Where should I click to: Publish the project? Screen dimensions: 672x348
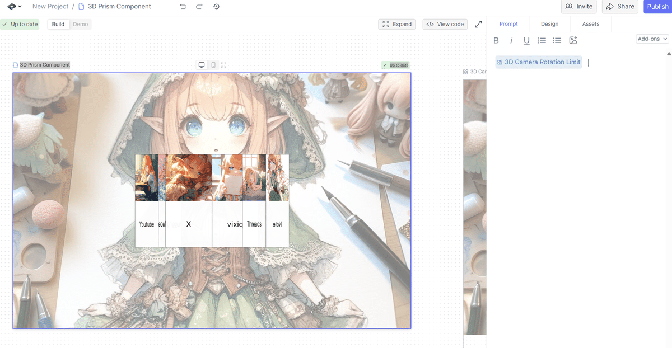[x=657, y=7]
